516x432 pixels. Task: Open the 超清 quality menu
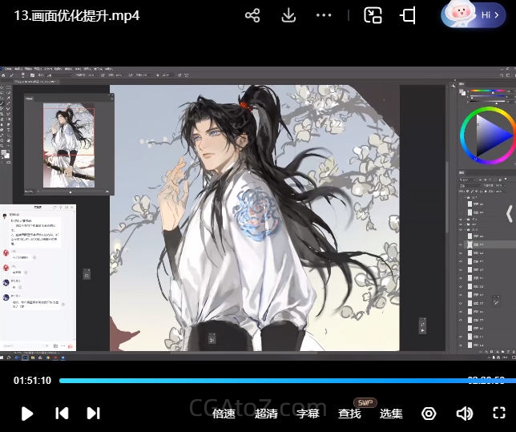pyautogui.click(x=266, y=414)
